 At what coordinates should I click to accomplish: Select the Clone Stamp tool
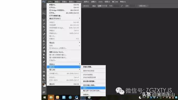[44, 41]
